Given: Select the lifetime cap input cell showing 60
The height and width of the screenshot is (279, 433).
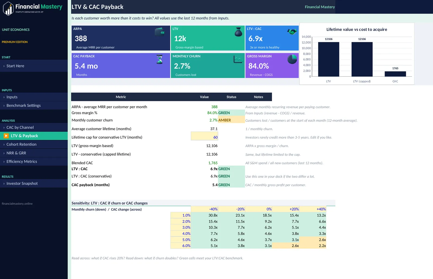Looking at the screenshot, I should pos(204,136).
